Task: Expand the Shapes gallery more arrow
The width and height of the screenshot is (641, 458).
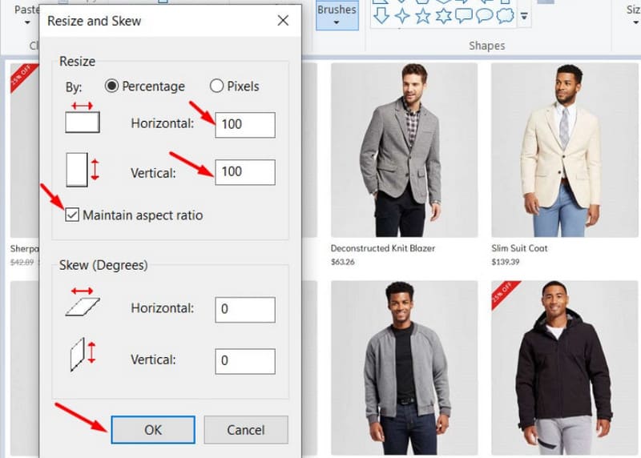Action: [525, 16]
